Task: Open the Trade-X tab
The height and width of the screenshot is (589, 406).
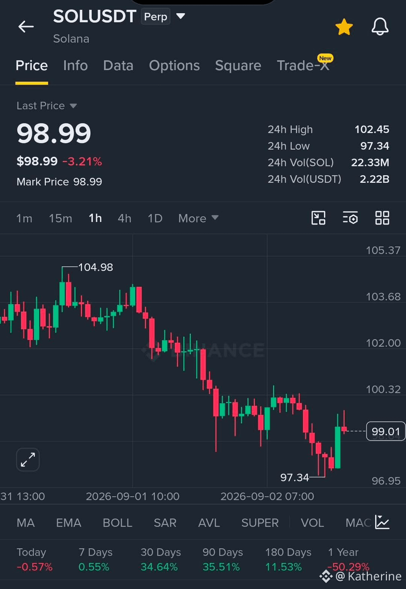Action: pos(303,66)
